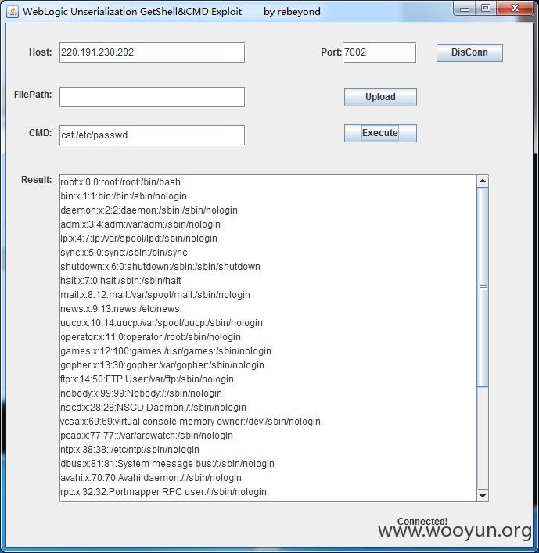The image size is (539, 553).
Task: Close the exploit window
Action: coord(515,9)
